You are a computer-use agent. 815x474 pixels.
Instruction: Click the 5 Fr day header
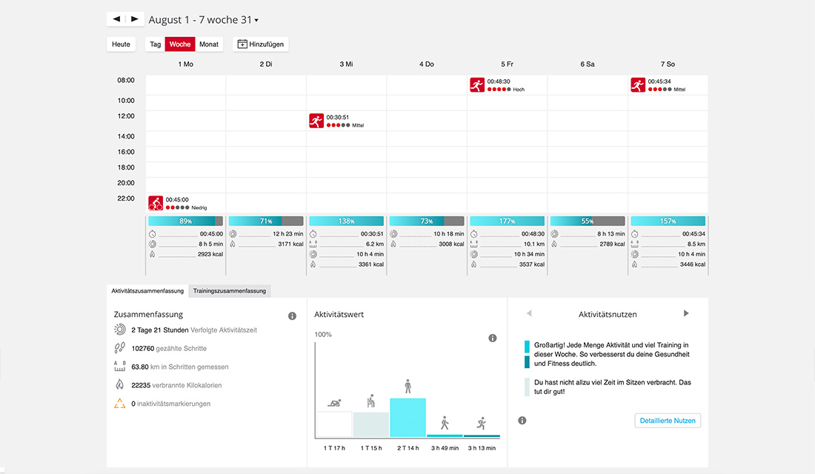507,64
